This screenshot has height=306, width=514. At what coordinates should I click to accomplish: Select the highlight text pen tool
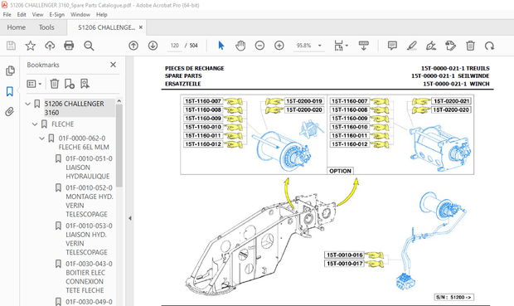(412, 46)
